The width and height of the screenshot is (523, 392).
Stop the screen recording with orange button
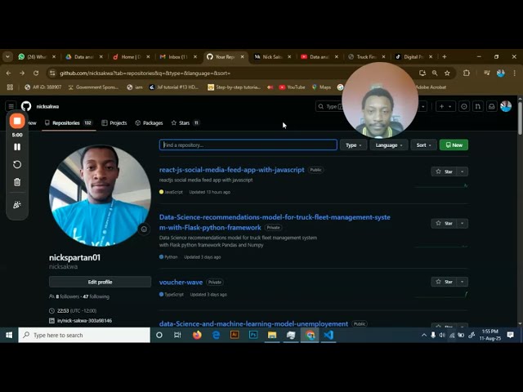tap(17, 121)
